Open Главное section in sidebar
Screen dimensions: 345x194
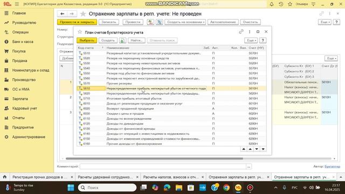[x=19, y=13]
